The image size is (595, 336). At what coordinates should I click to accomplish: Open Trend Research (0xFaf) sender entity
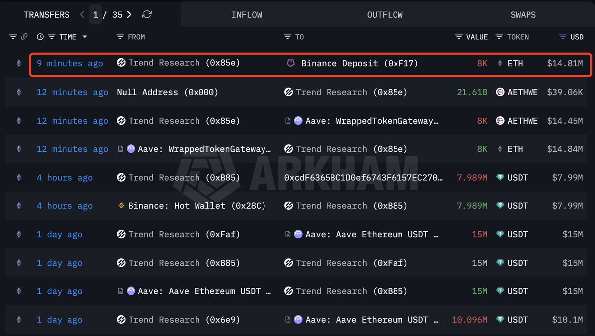184,234
